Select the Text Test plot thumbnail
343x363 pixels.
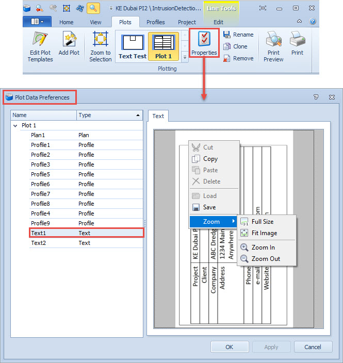click(x=133, y=46)
